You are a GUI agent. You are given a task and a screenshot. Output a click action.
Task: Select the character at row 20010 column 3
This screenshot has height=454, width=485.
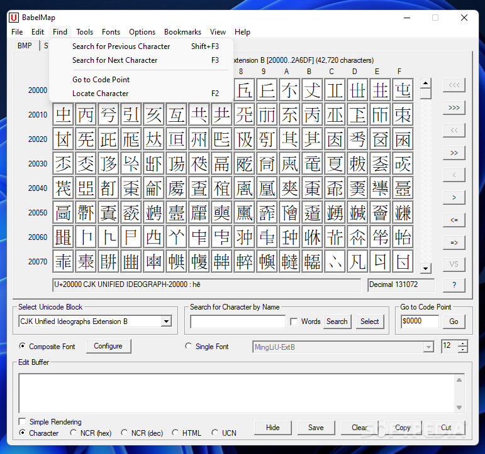(131, 115)
